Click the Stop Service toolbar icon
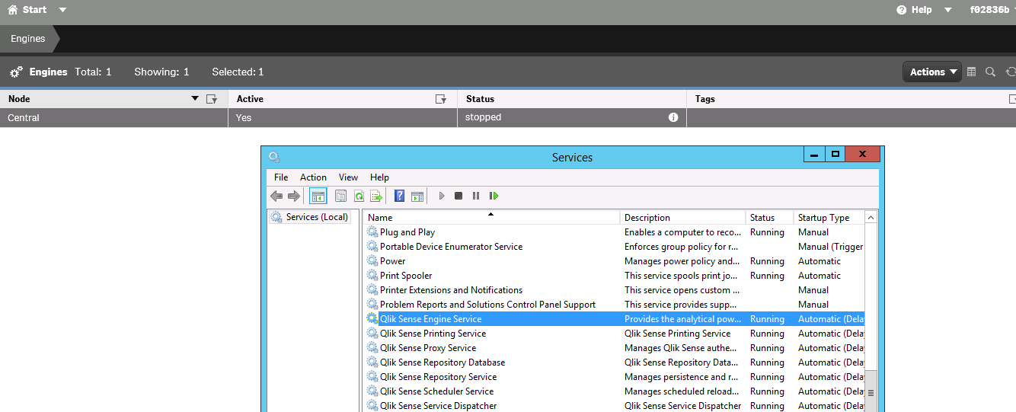Screen dimensions: 1016x412 click(458, 196)
